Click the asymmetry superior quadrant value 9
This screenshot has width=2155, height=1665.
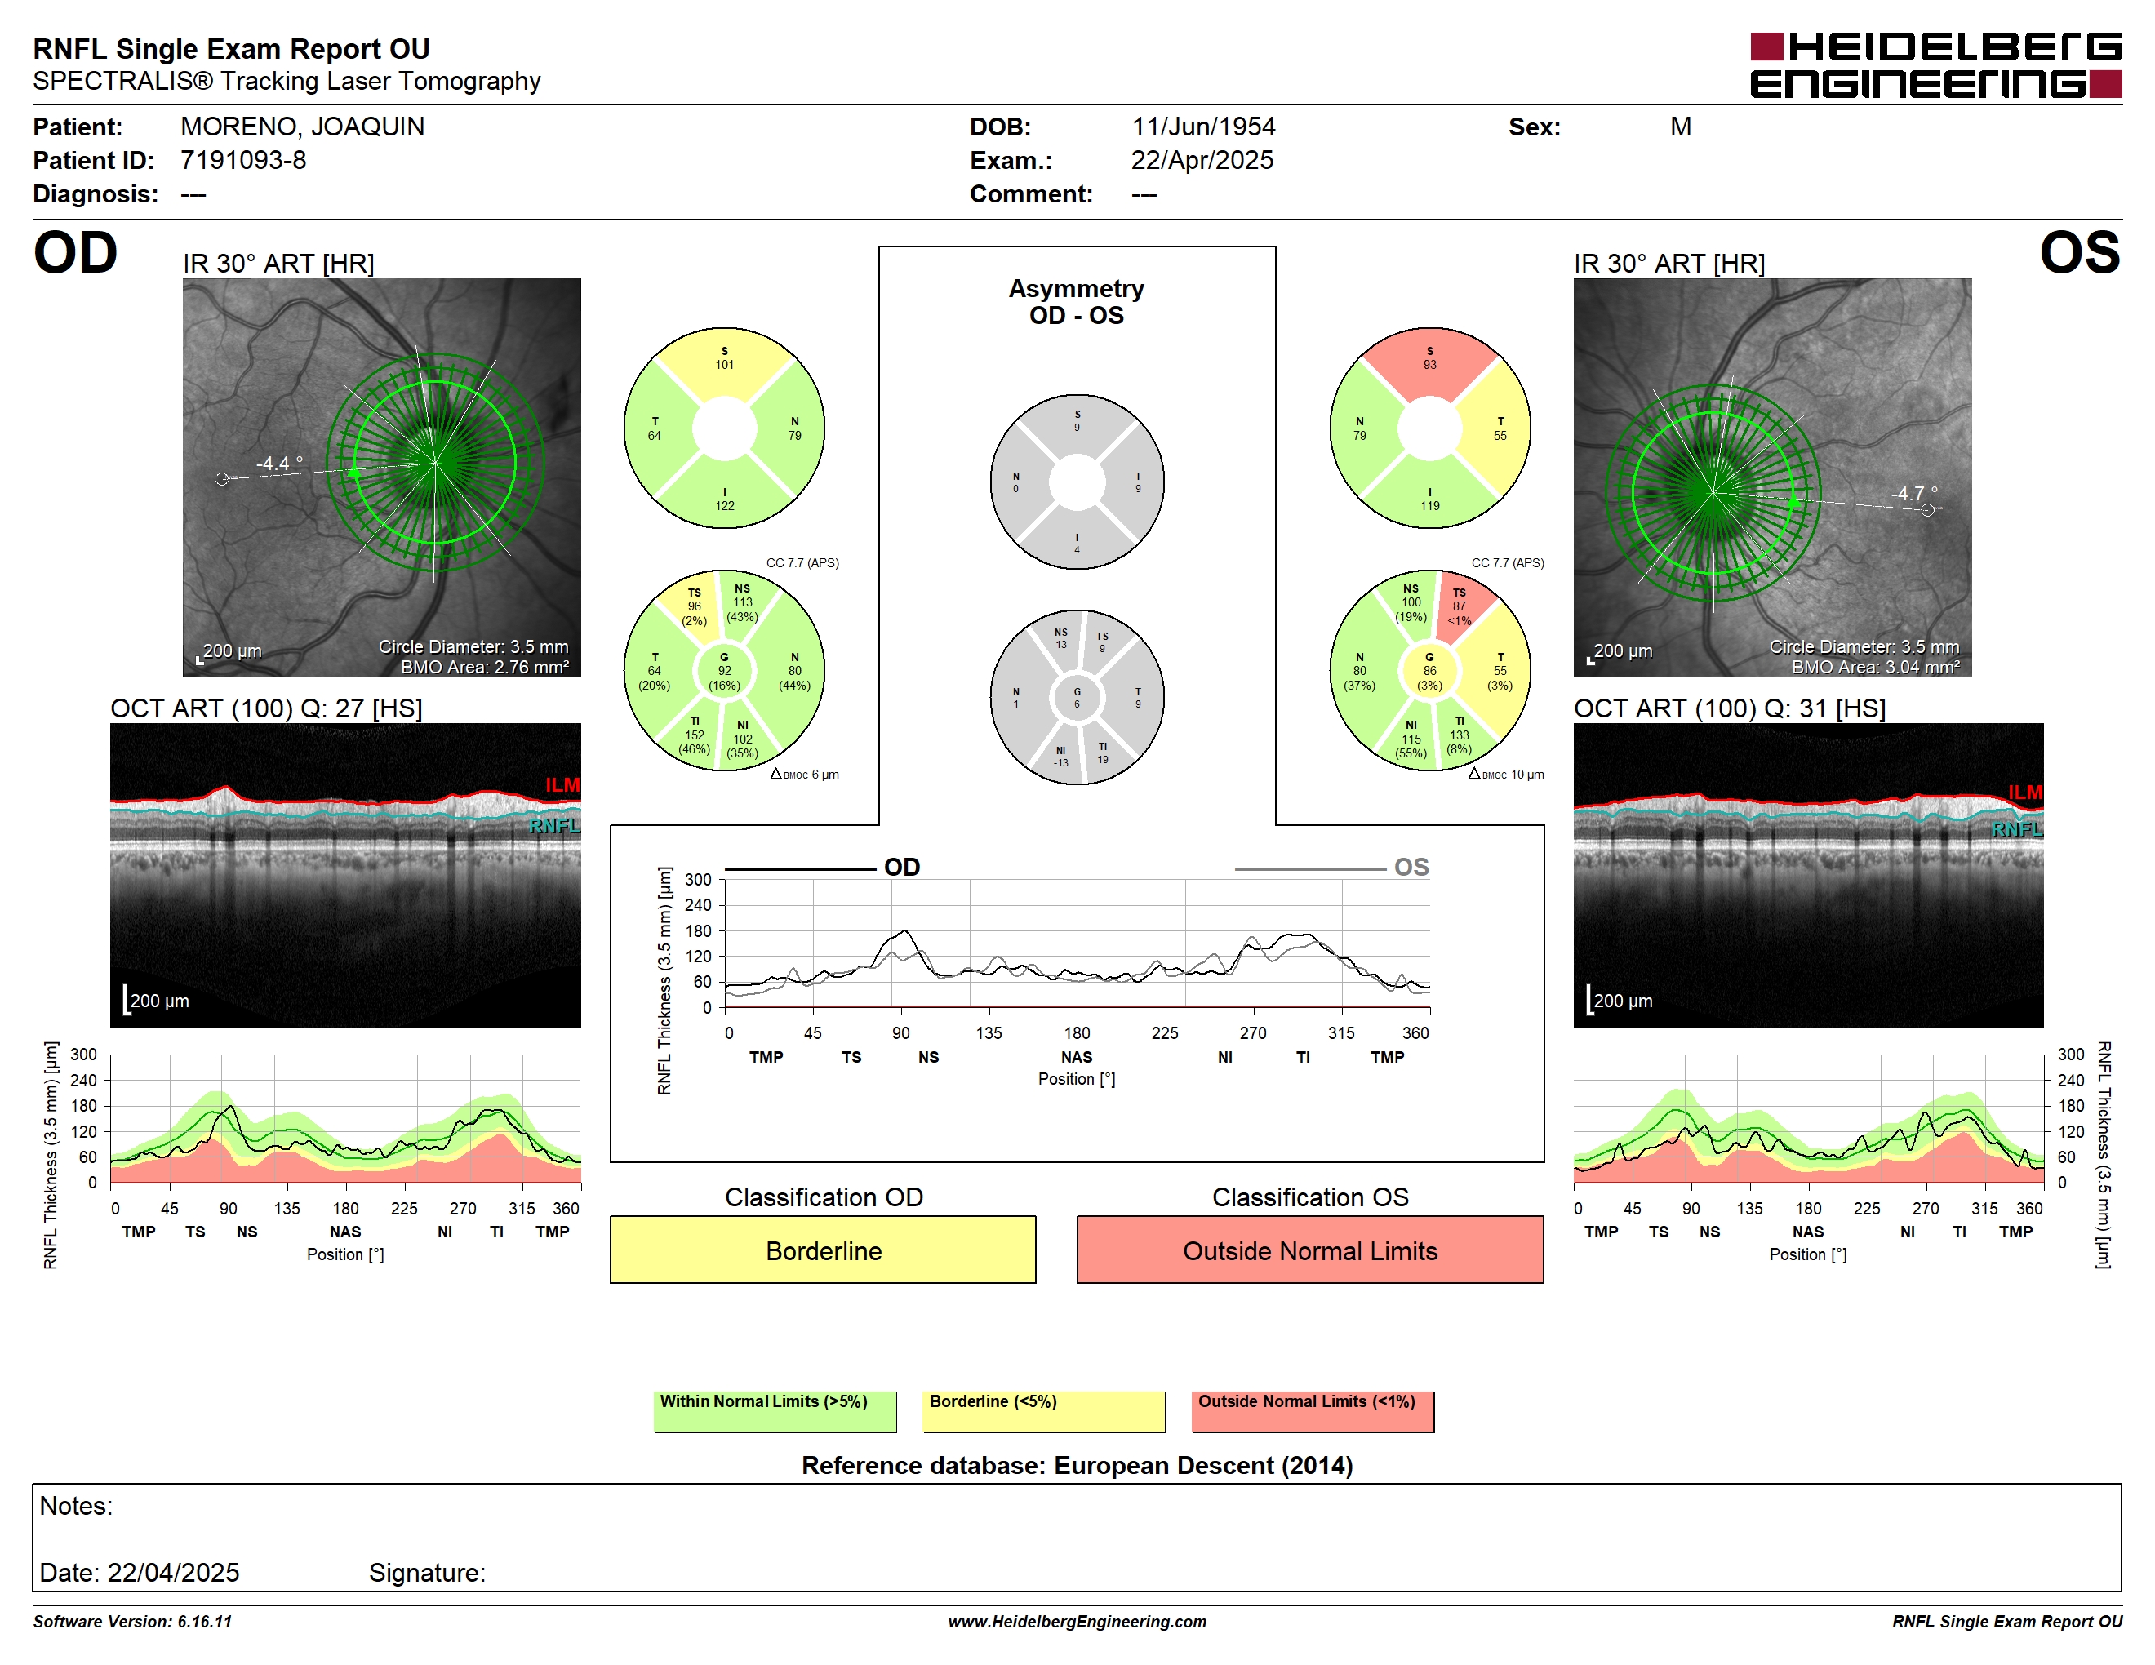pos(1077,427)
